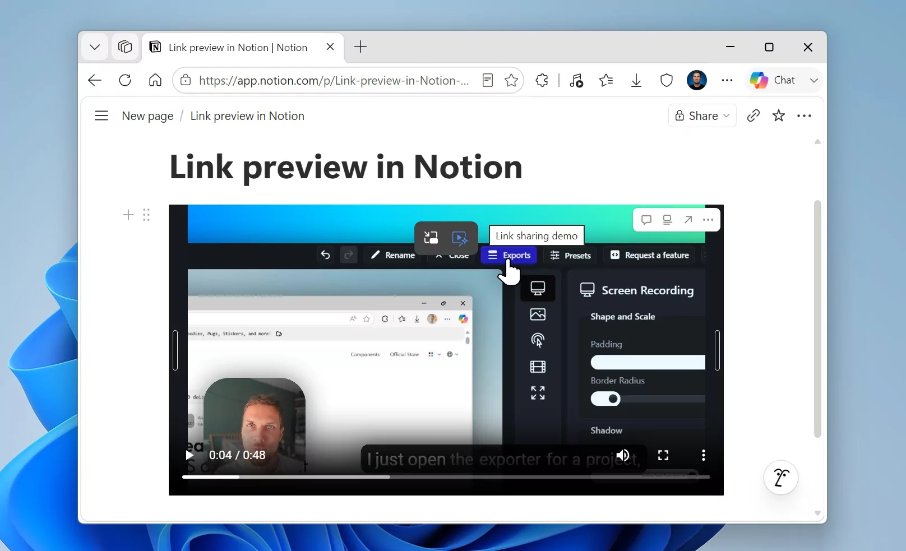The image size is (906, 551).
Task: Expand the Copilot Chat dropdown arrow
Action: tap(813, 81)
